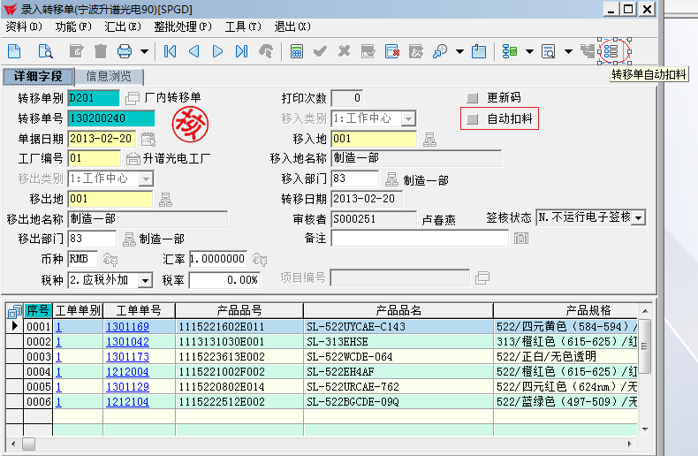
Task: Switch to the 信息浏览 tab
Action: (x=109, y=77)
